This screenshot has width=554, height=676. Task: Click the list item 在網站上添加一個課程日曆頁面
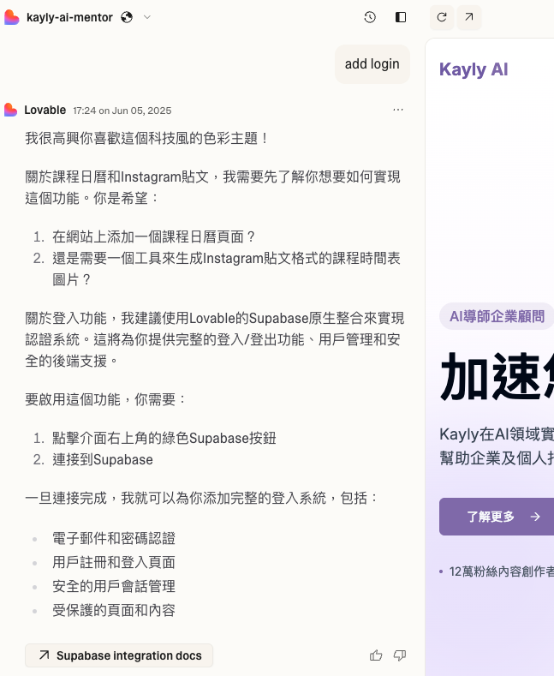point(153,236)
